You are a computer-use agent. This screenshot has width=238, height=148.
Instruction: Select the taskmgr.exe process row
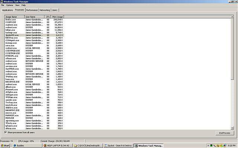coord(34,33)
